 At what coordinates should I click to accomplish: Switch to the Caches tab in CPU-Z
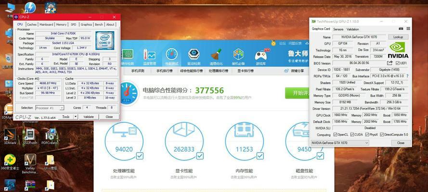coord(32,24)
